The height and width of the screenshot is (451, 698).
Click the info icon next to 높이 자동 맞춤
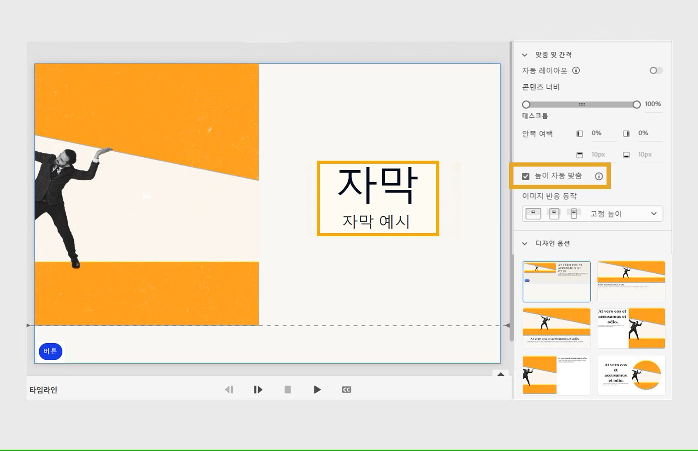[599, 176]
